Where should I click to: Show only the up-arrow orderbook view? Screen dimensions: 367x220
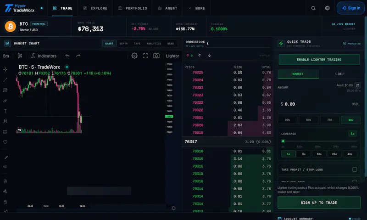200,56
